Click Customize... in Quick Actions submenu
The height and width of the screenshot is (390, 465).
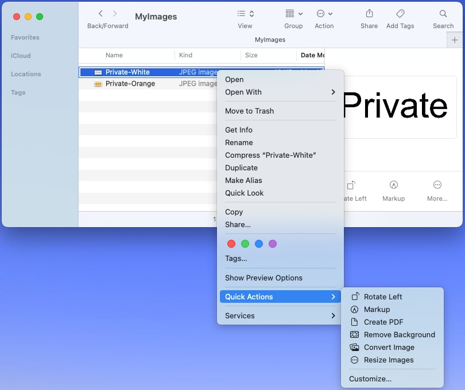pos(370,379)
